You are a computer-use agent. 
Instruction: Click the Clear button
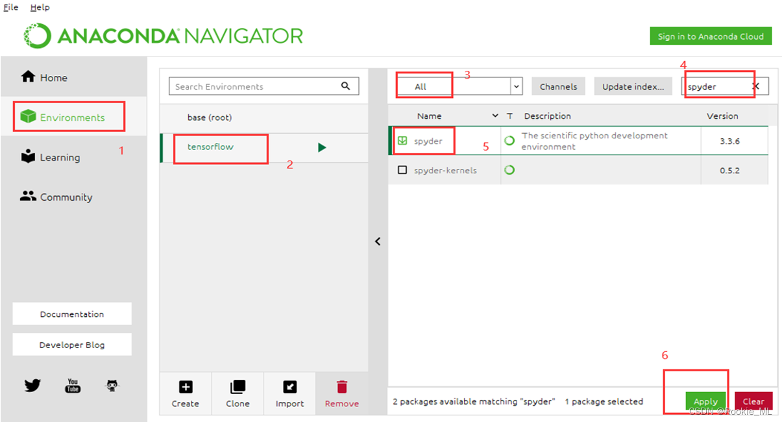click(x=753, y=401)
